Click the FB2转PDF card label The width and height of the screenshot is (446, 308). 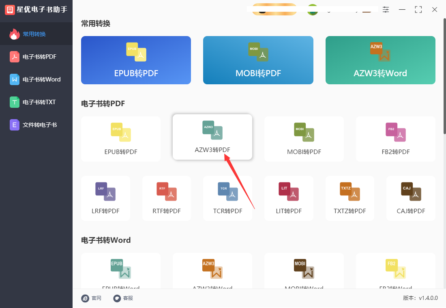click(396, 152)
